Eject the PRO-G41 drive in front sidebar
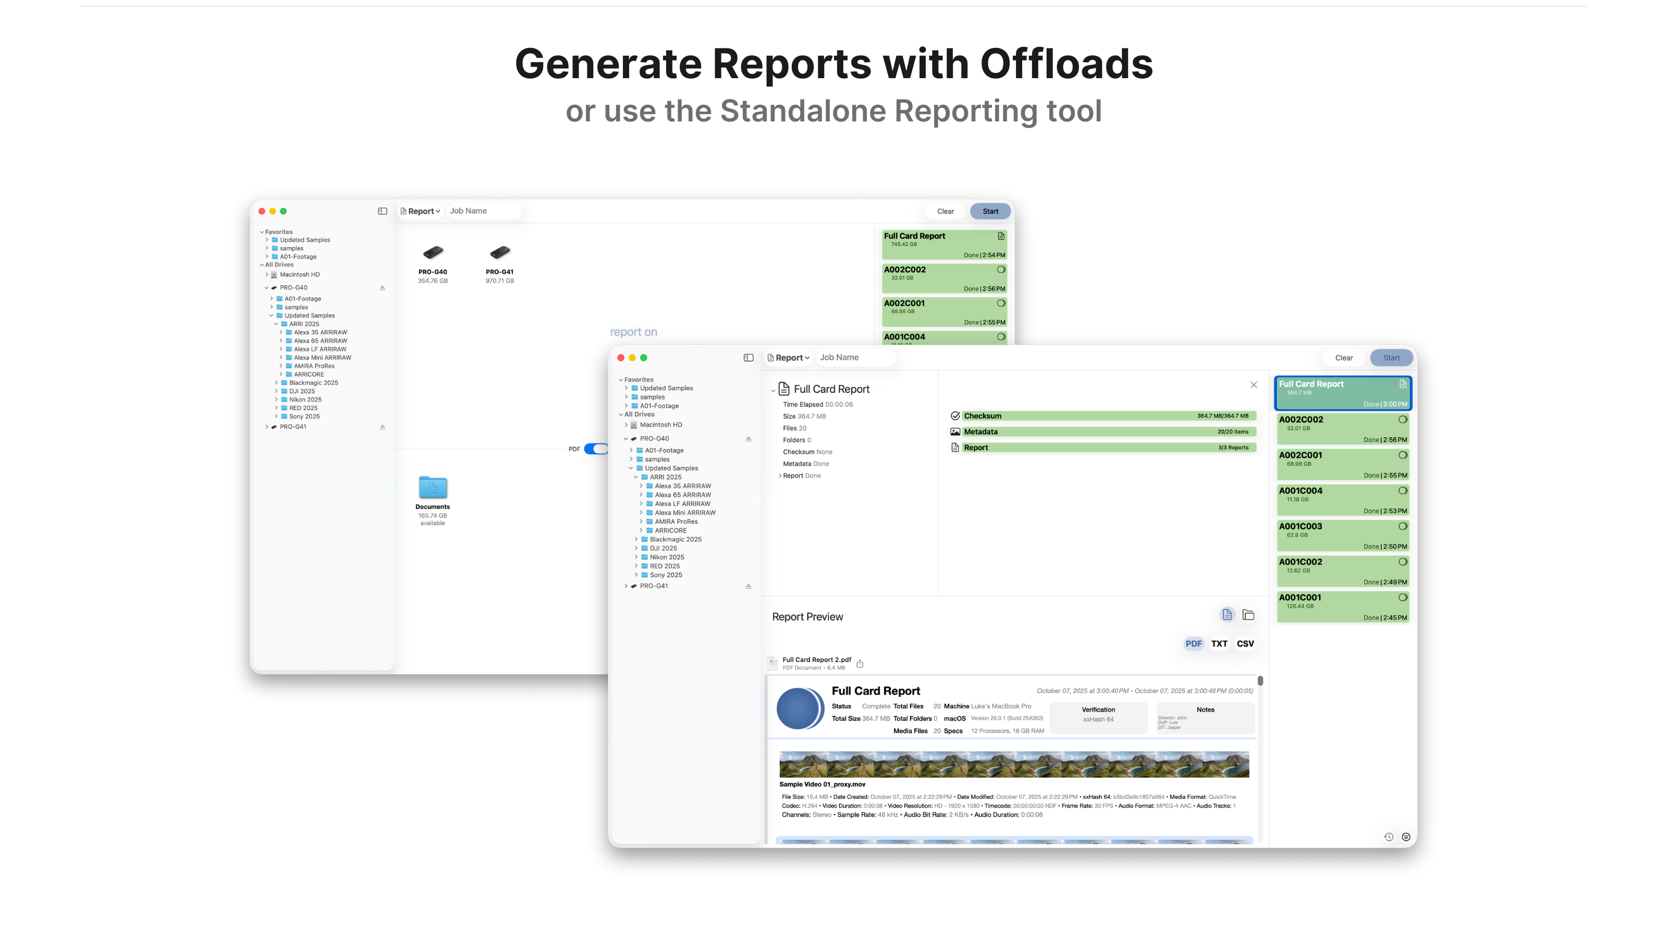1668x938 pixels. (749, 586)
